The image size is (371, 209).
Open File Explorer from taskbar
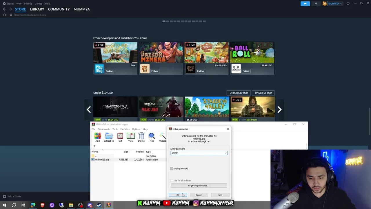coord(71,205)
